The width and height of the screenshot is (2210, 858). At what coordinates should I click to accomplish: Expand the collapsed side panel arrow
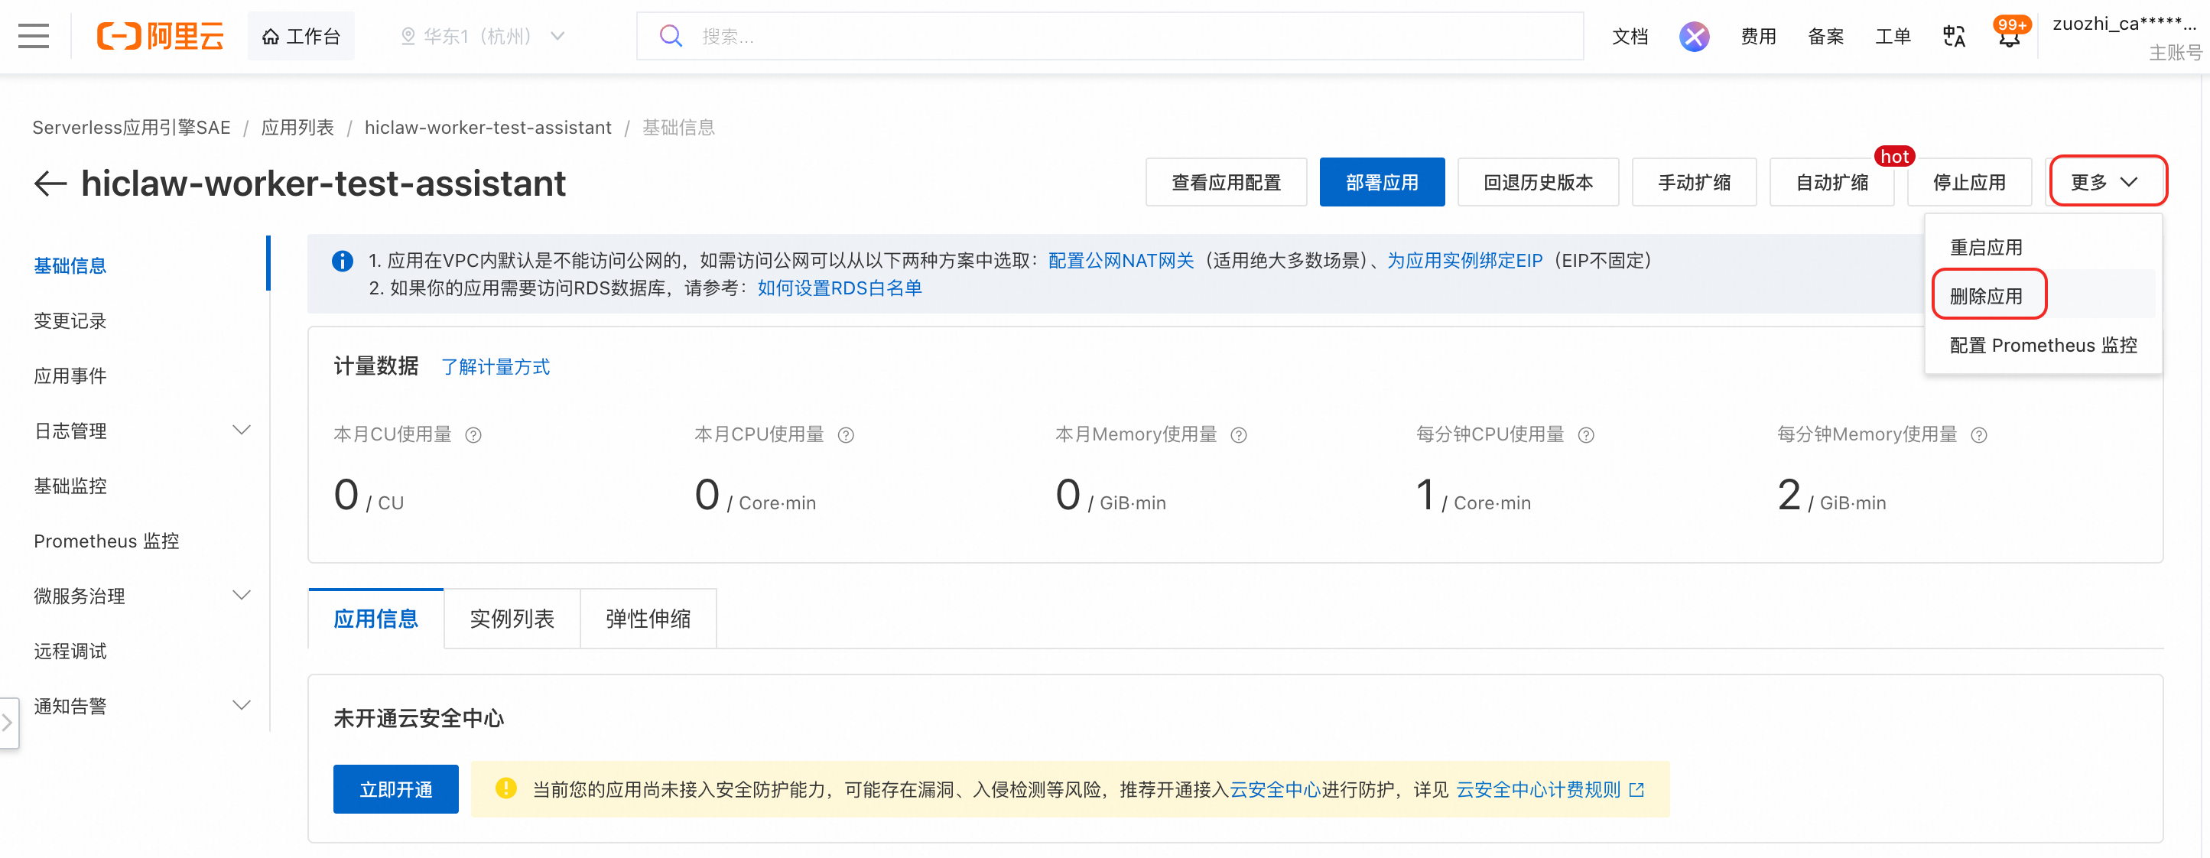pos(8,723)
